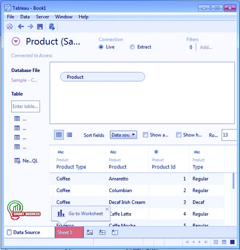The height and width of the screenshot is (250, 240).
Task: Click the Amaretto cell
Action: 118,179
